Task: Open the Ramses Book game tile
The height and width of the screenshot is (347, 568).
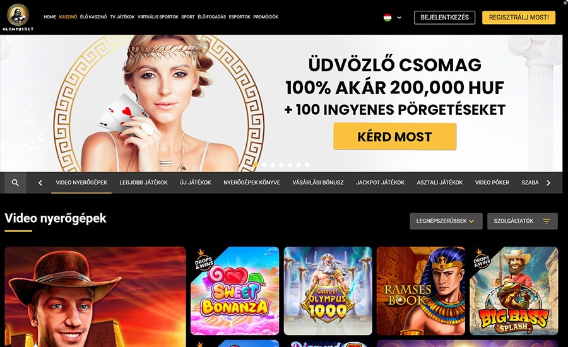Action: click(421, 291)
